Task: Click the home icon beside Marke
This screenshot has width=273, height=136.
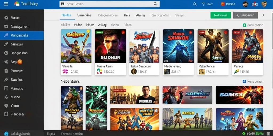Action: (x=6, y=18)
